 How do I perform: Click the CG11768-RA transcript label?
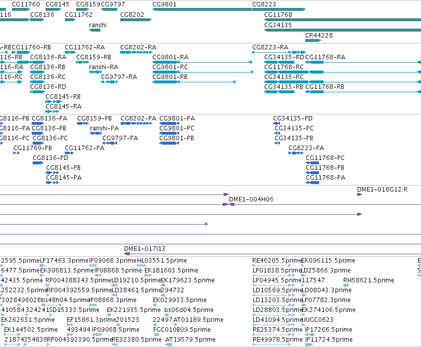tap(325, 57)
